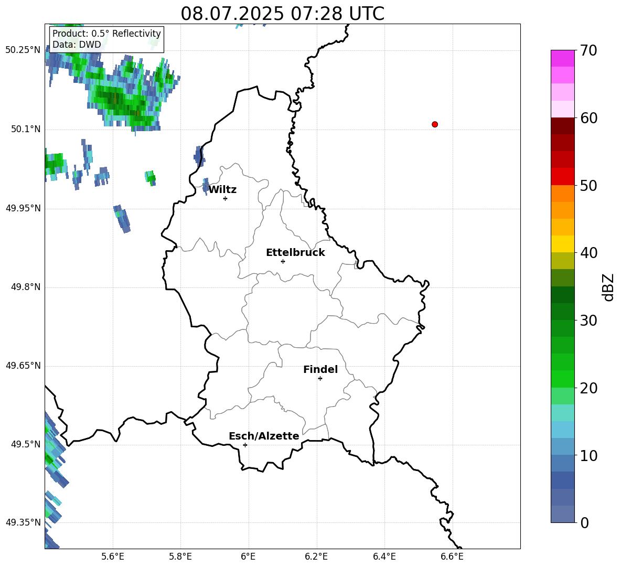Click the 5.8°E longitude label
Screen dimensions: 621x567
(x=180, y=557)
